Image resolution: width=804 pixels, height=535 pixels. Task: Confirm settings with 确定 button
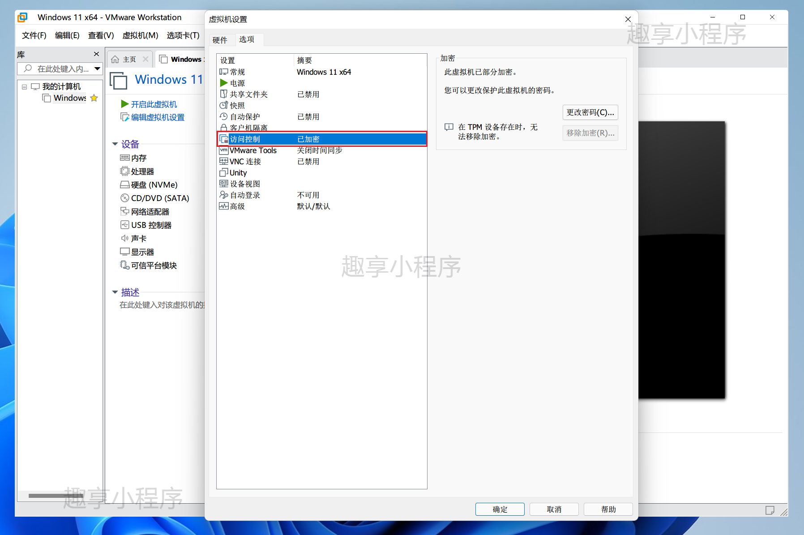point(500,509)
